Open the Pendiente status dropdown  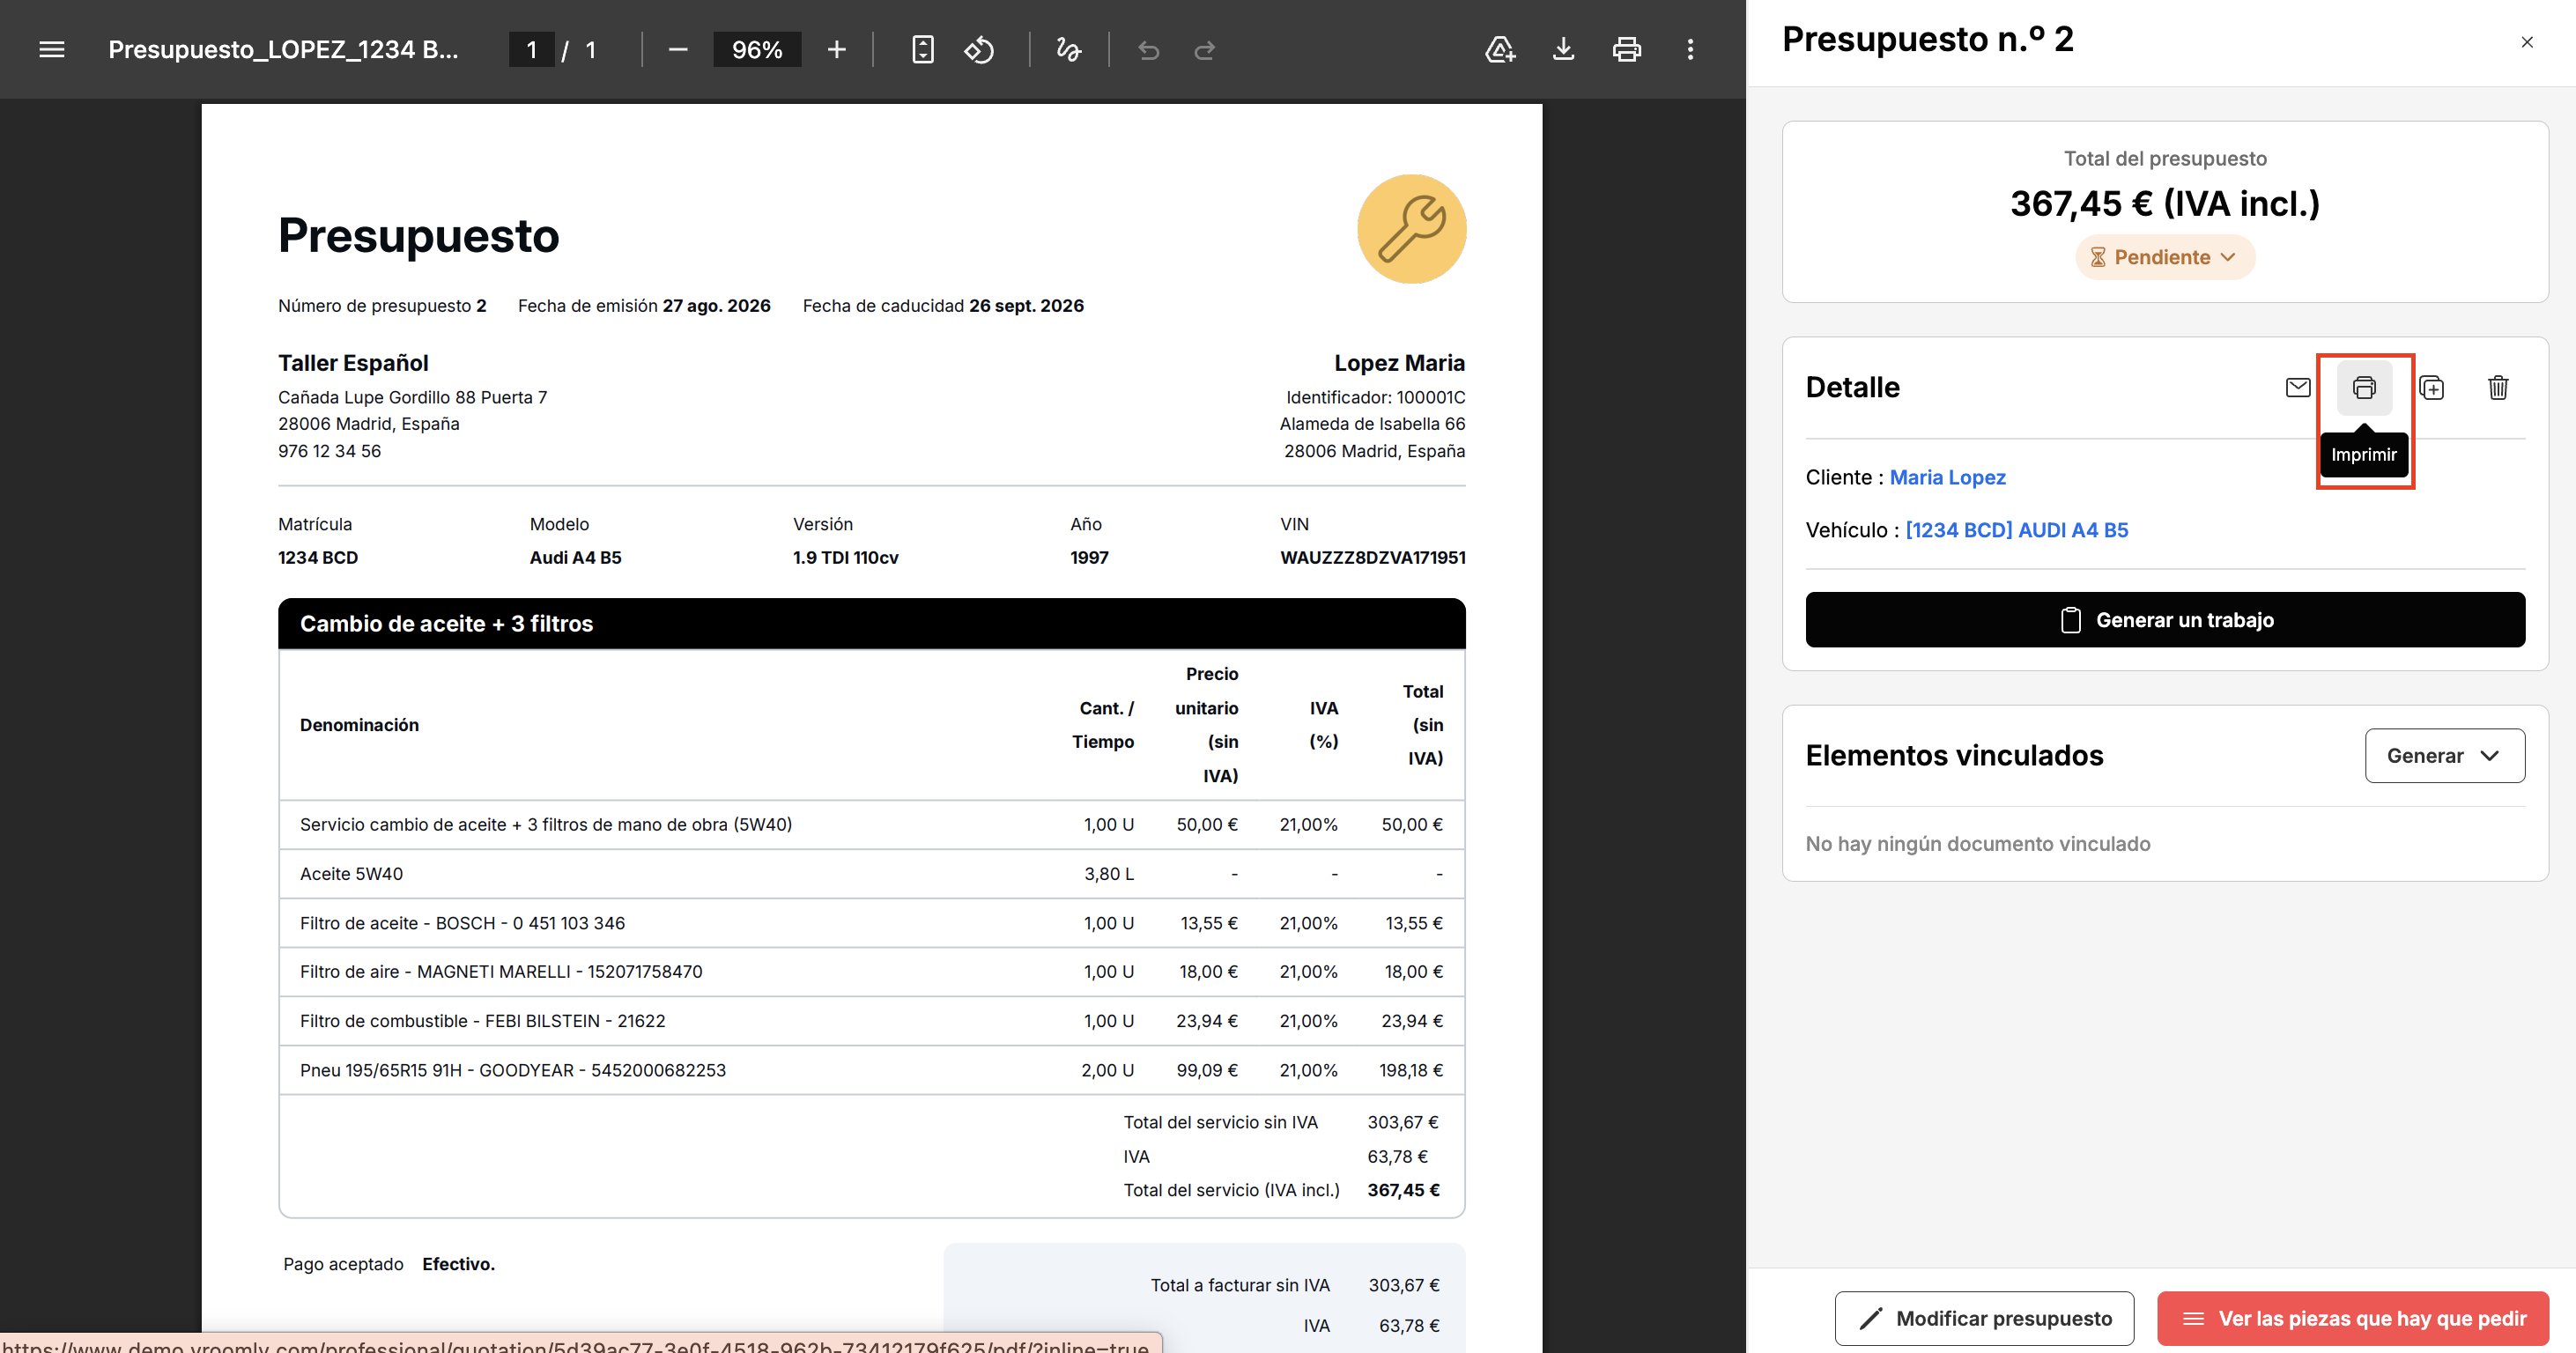2164,257
